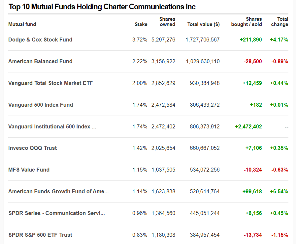Click the -13,734 shares sold figure
The height and width of the screenshot is (244, 296).
click(253, 235)
